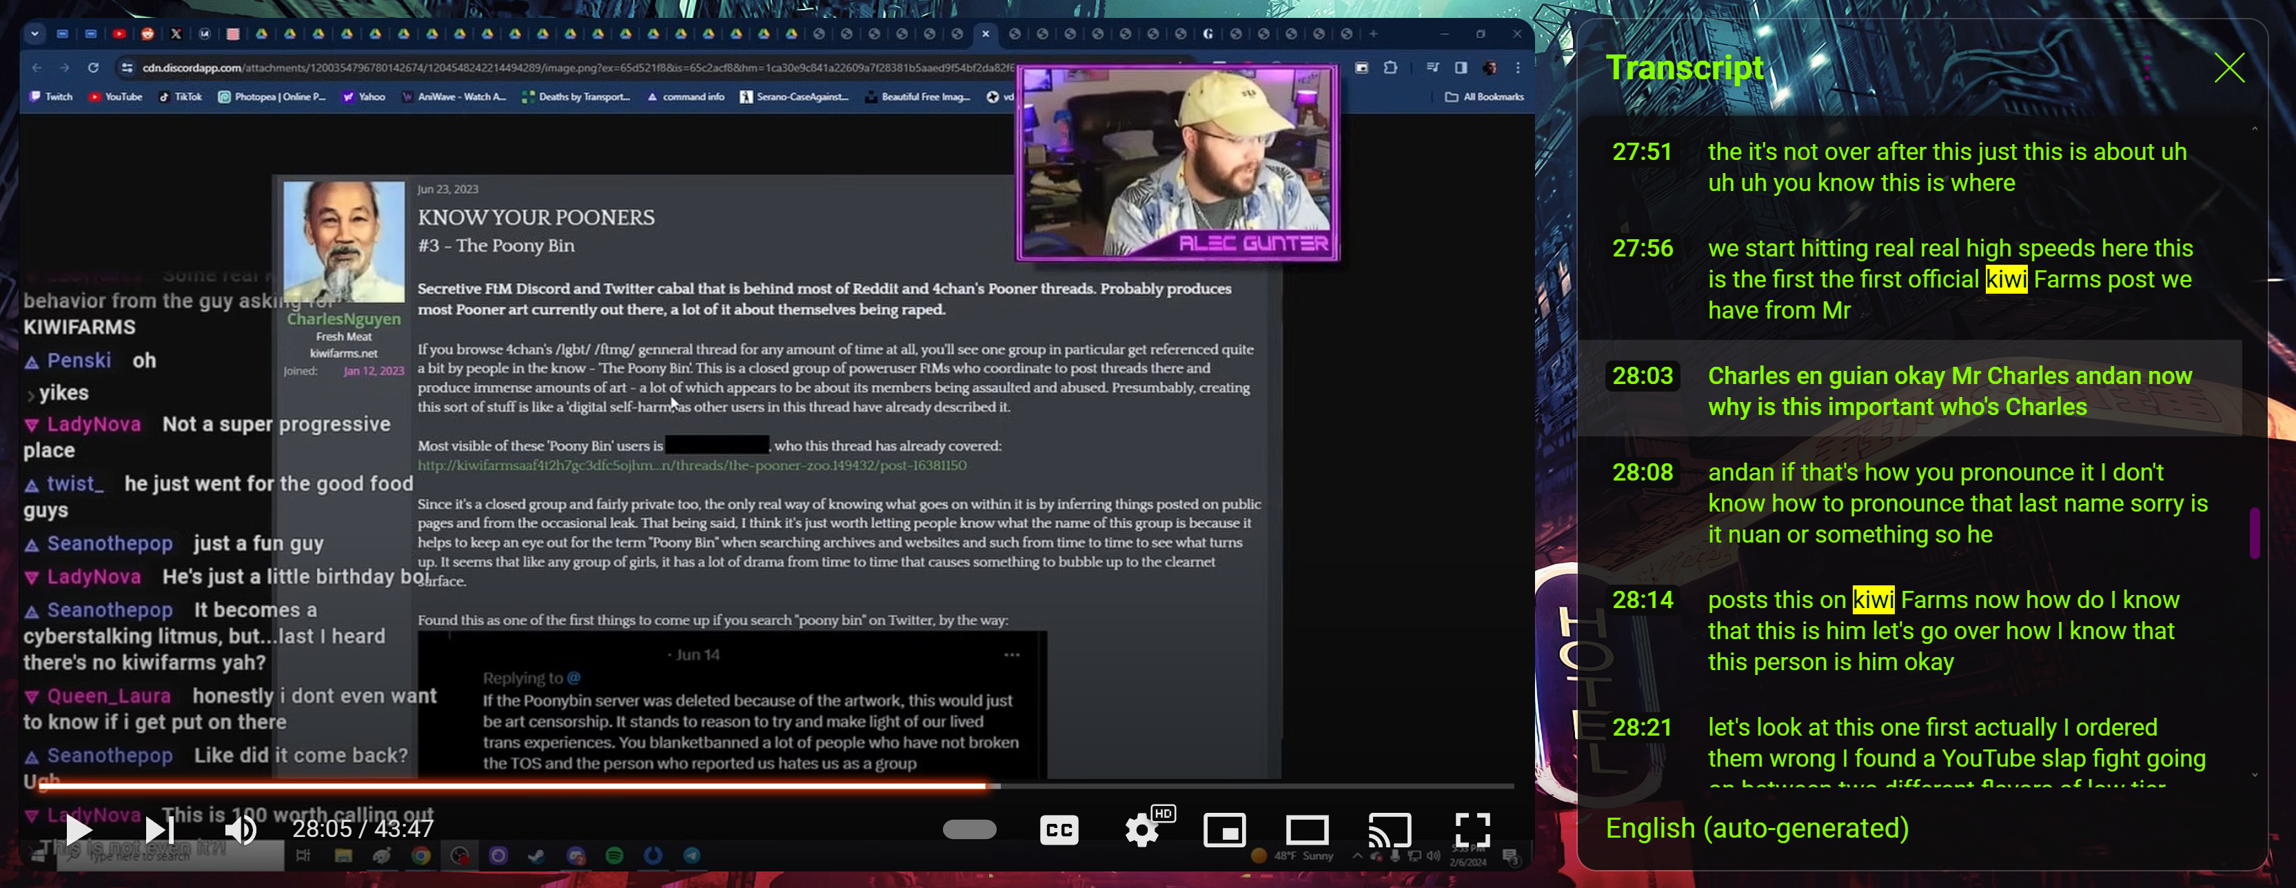Click the Transcript panel heading
This screenshot has height=888, width=2296.
click(x=1684, y=68)
